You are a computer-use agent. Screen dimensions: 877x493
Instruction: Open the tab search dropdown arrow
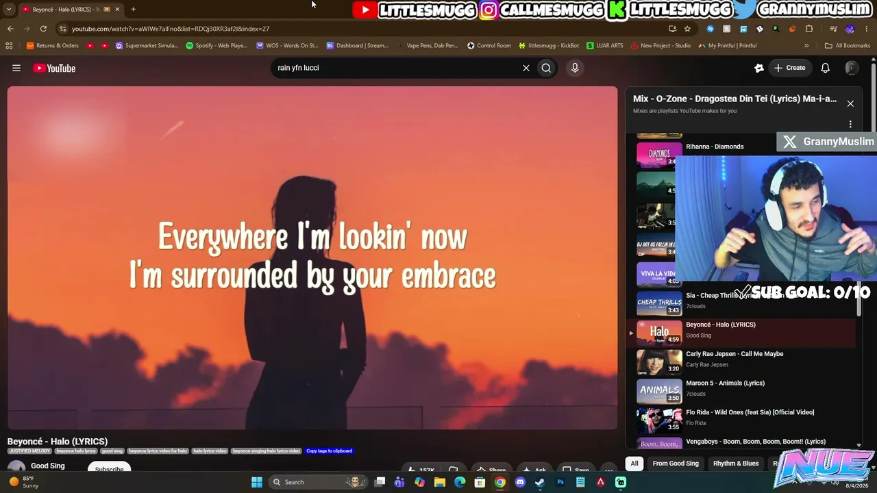9,9
